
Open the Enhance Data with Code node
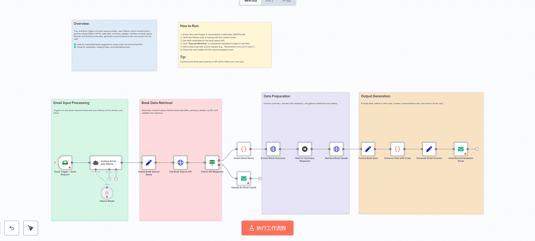(x=397, y=149)
